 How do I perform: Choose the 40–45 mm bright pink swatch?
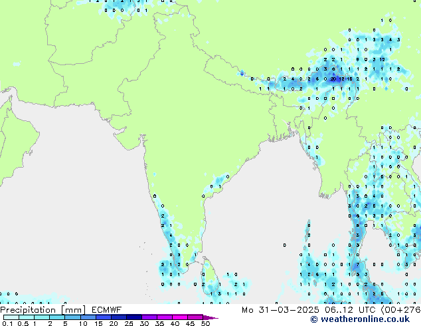click(180, 317)
